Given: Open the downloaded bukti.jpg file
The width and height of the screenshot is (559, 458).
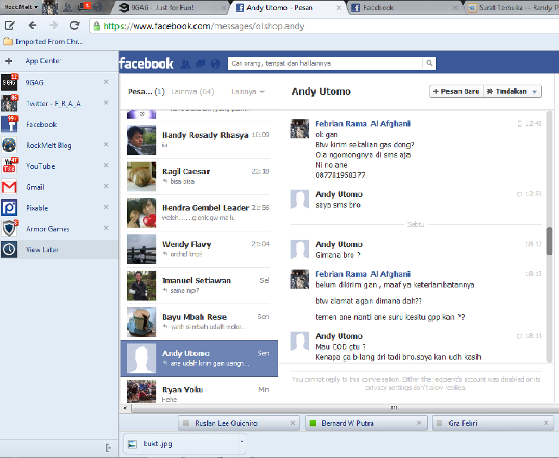Looking at the screenshot, I should click(181, 444).
